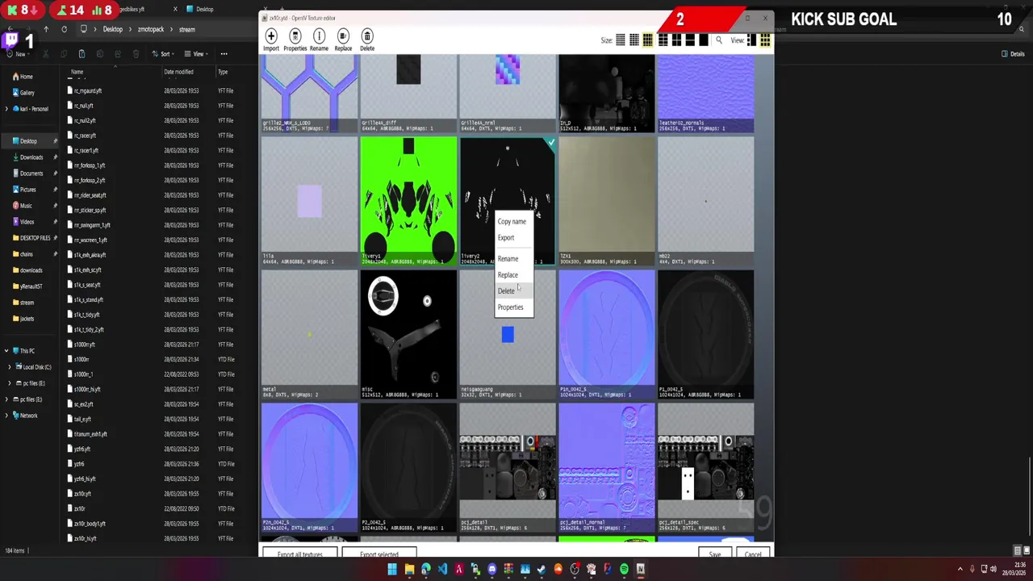This screenshot has height=581, width=1033.
Task: Select the misc texture thumbnail
Action: [408, 333]
